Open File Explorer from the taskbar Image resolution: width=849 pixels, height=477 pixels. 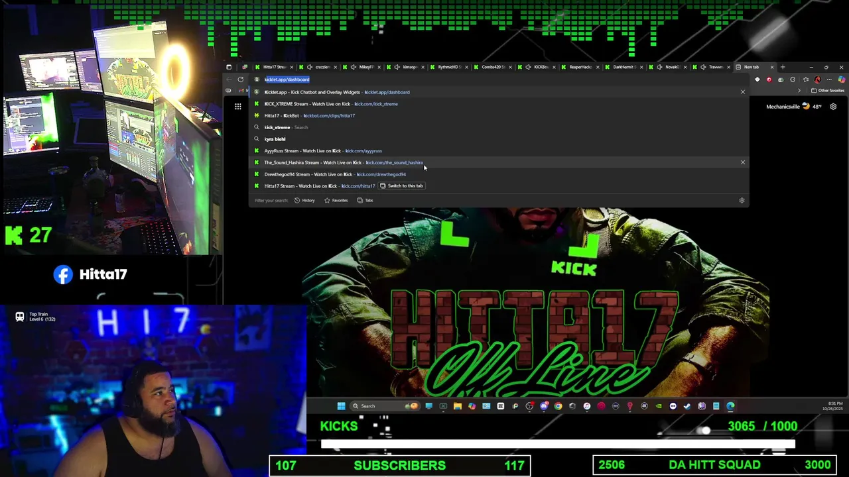point(458,406)
